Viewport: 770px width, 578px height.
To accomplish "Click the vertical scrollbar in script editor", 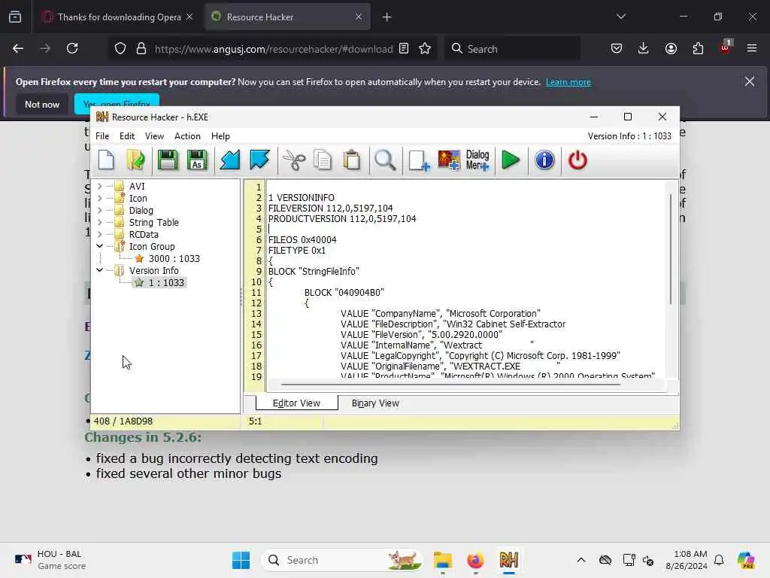I will [x=670, y=248].
